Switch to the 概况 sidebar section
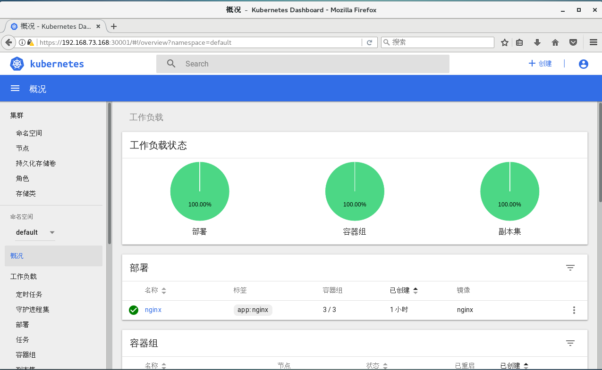This screenshot has height=370, width=602. point(17,255)
